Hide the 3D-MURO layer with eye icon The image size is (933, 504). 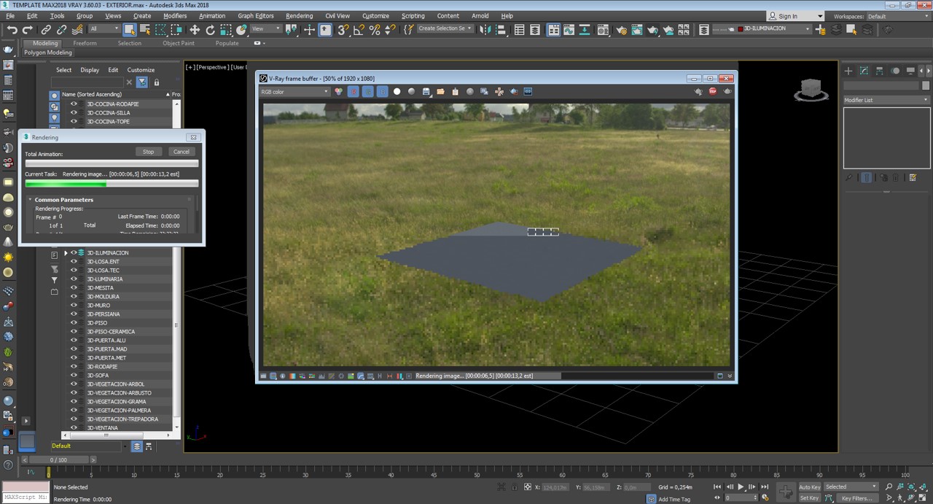tap(74, 306)
